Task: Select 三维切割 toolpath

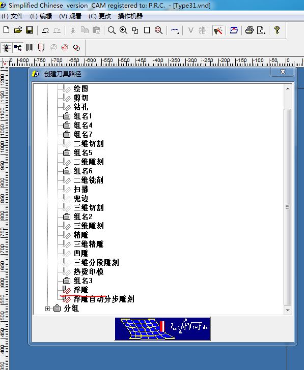Action: [x=89, y=208]
